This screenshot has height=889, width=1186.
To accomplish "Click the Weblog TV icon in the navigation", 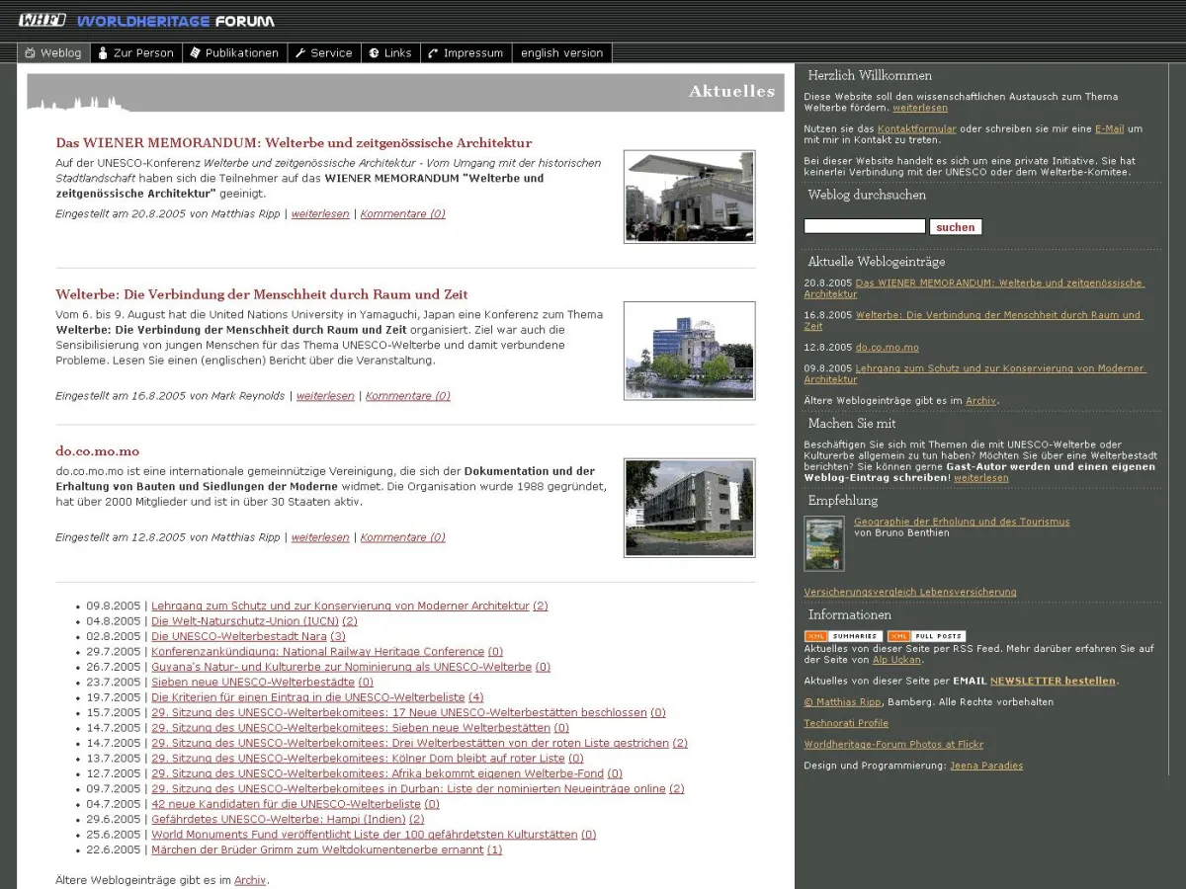I will pos(30,53).
